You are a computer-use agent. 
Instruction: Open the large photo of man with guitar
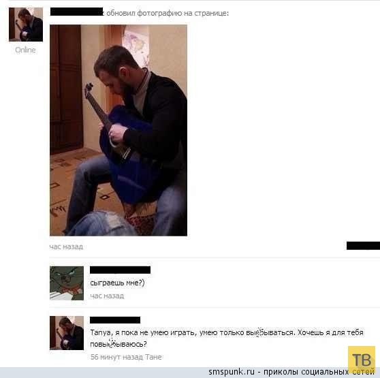click(x=118, y=130)
